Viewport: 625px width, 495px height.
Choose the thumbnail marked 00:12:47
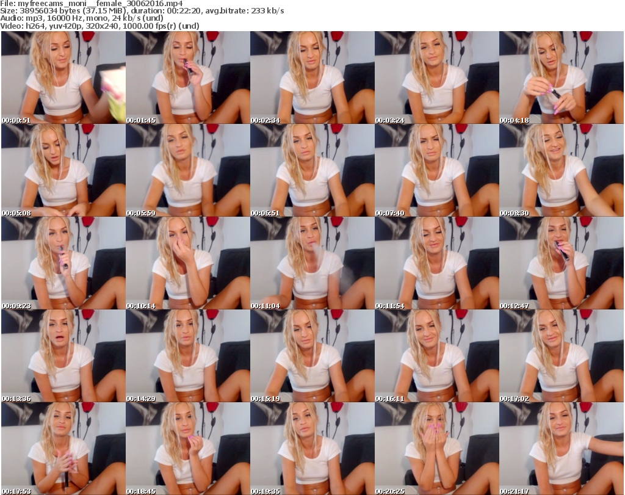click(561, 263)
